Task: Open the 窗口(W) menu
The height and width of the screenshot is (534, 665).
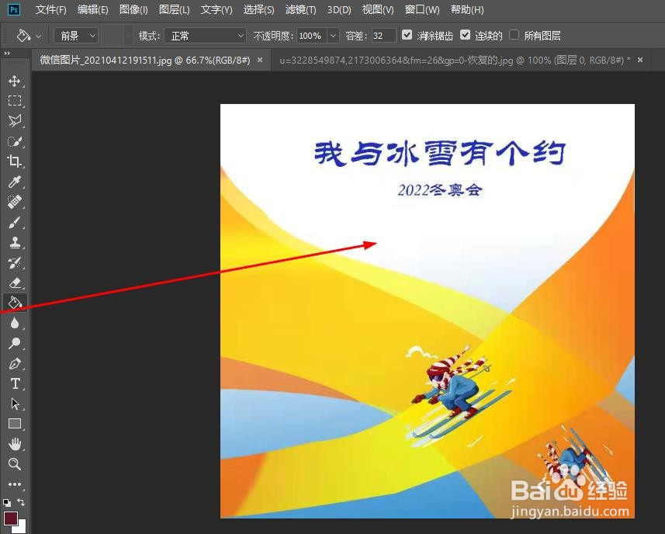Action: (422, 10)
